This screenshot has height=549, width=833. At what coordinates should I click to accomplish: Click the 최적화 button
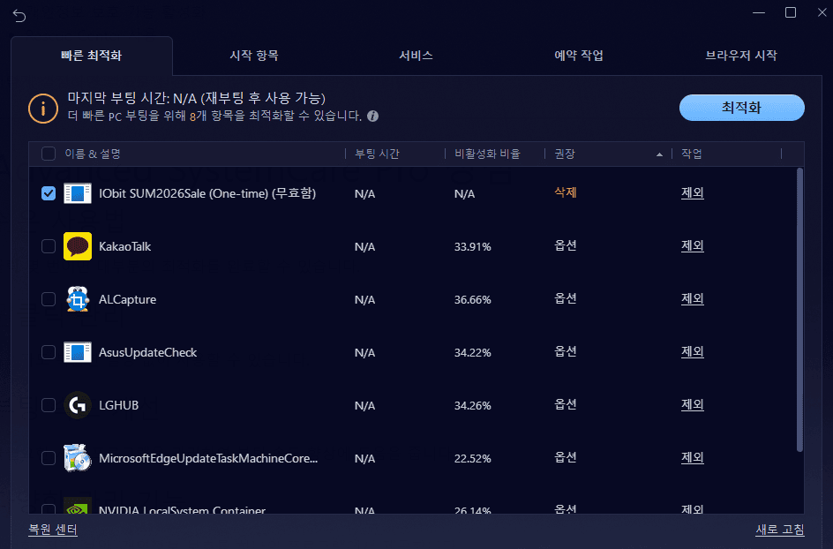[x=741, y=108]
